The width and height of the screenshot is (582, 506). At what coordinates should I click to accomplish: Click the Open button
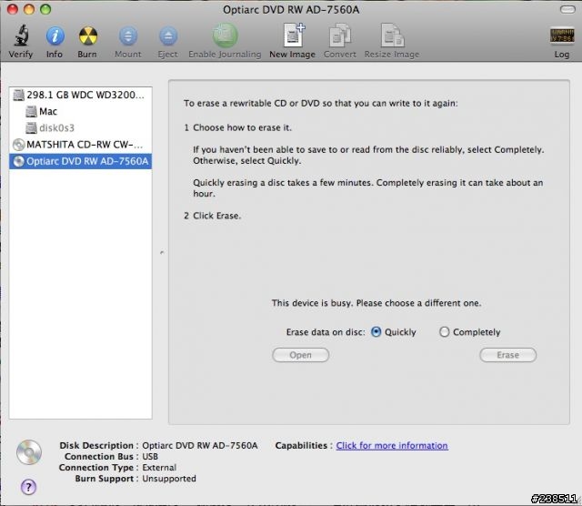coord(301,355)
